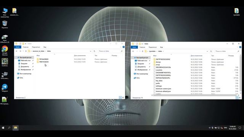
Task: Open Вид tab in left Explorer window
Action: click(45, 47)
